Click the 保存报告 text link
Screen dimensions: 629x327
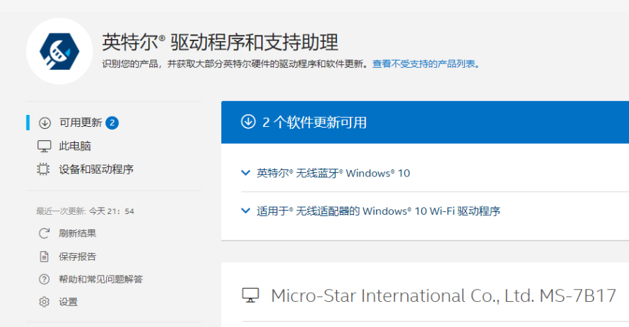point(77,257)
